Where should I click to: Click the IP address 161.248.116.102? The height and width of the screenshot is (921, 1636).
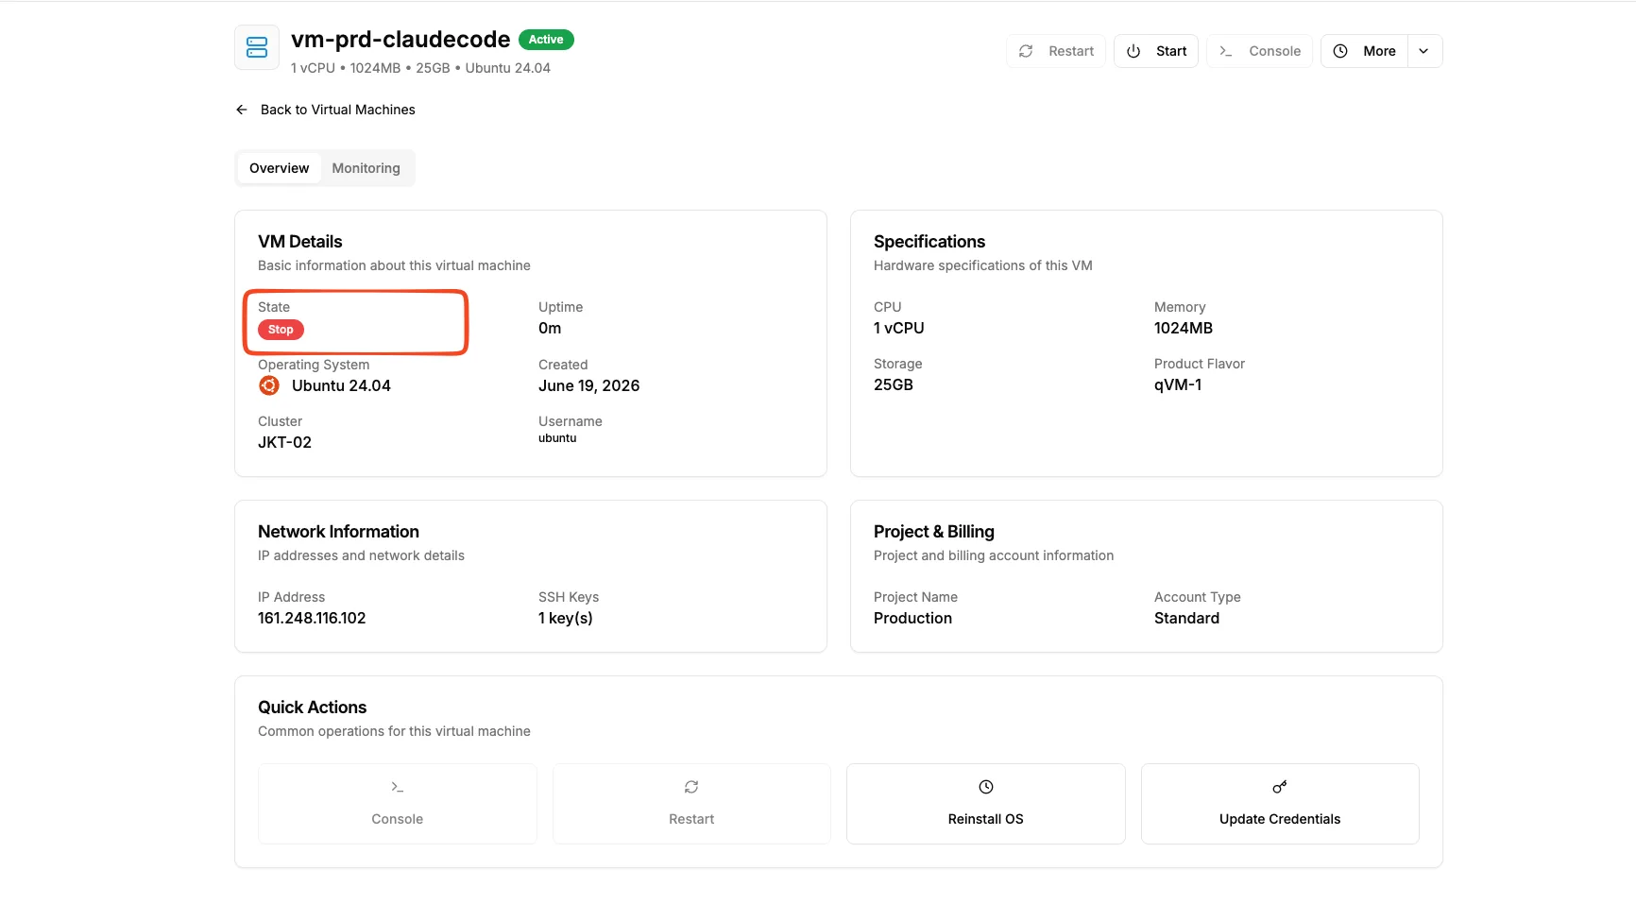pyautogui.click(x=312, y=618)
